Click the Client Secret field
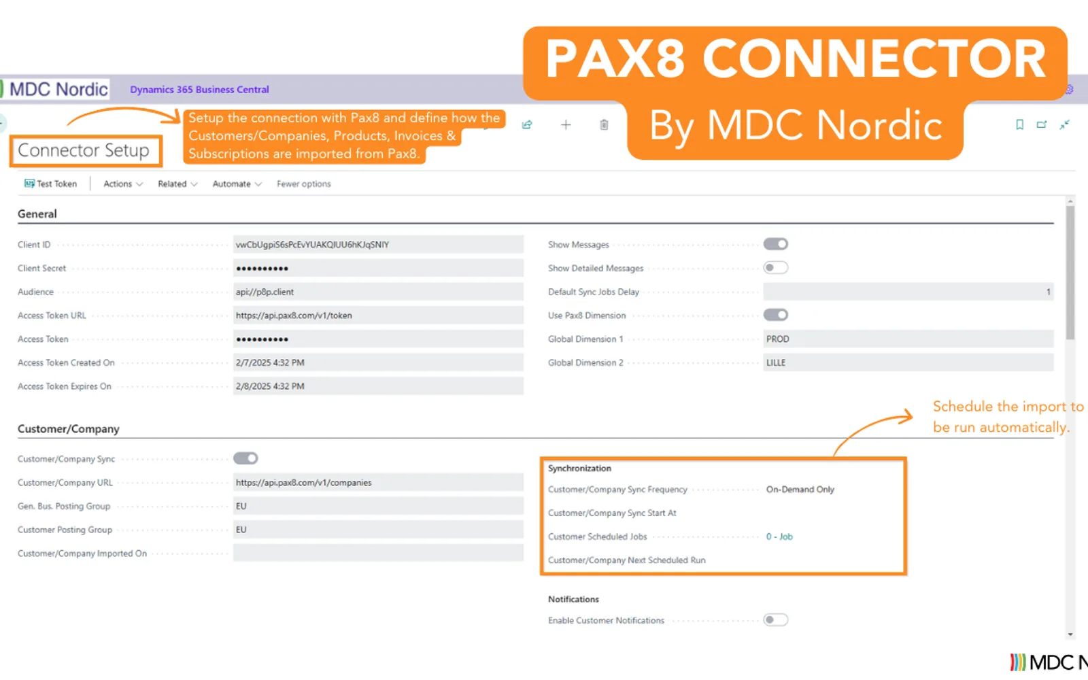Screen dimensions: 1088x680 coord(378,268)
